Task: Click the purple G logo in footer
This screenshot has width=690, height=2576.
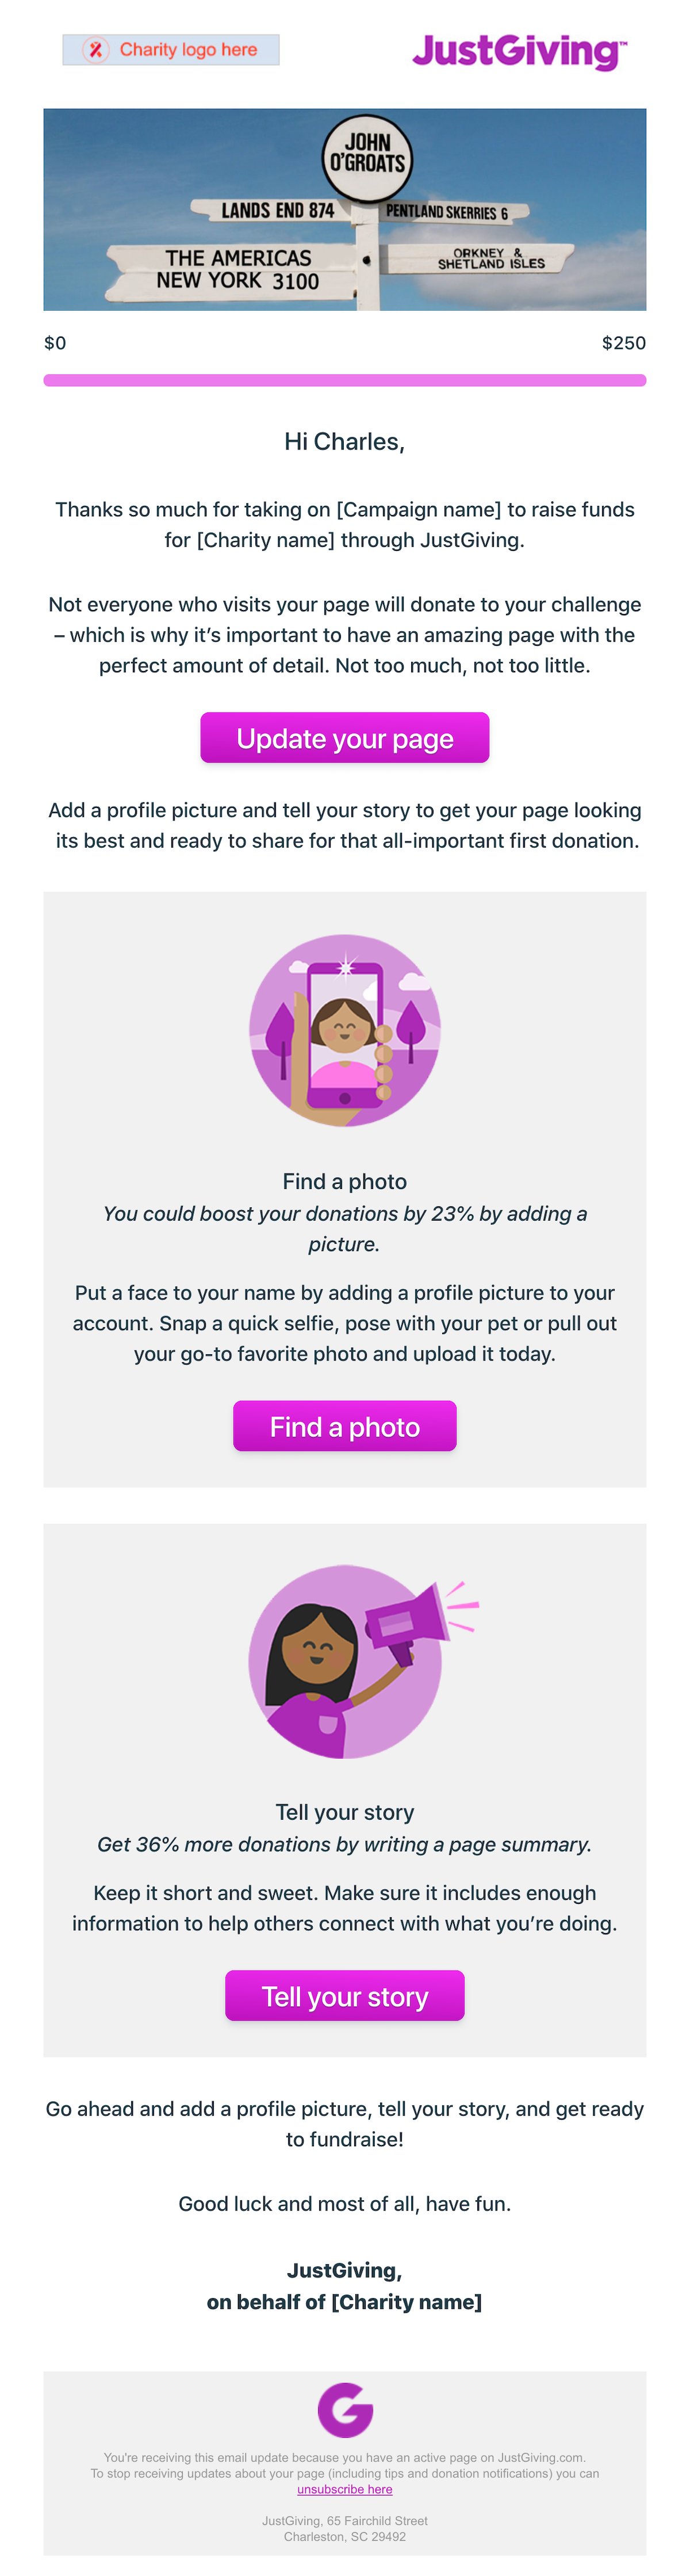Action: [x=344, y=2409]
